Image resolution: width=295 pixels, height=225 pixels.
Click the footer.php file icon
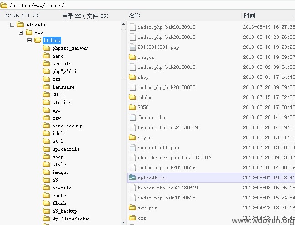[132, 117]
